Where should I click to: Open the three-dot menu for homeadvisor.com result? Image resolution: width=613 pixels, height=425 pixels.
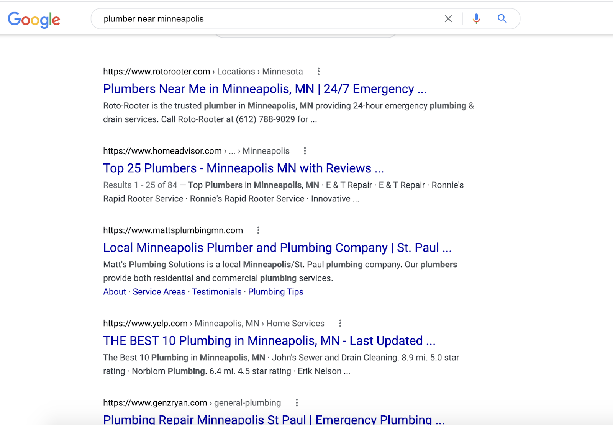[x=305, y=151]
